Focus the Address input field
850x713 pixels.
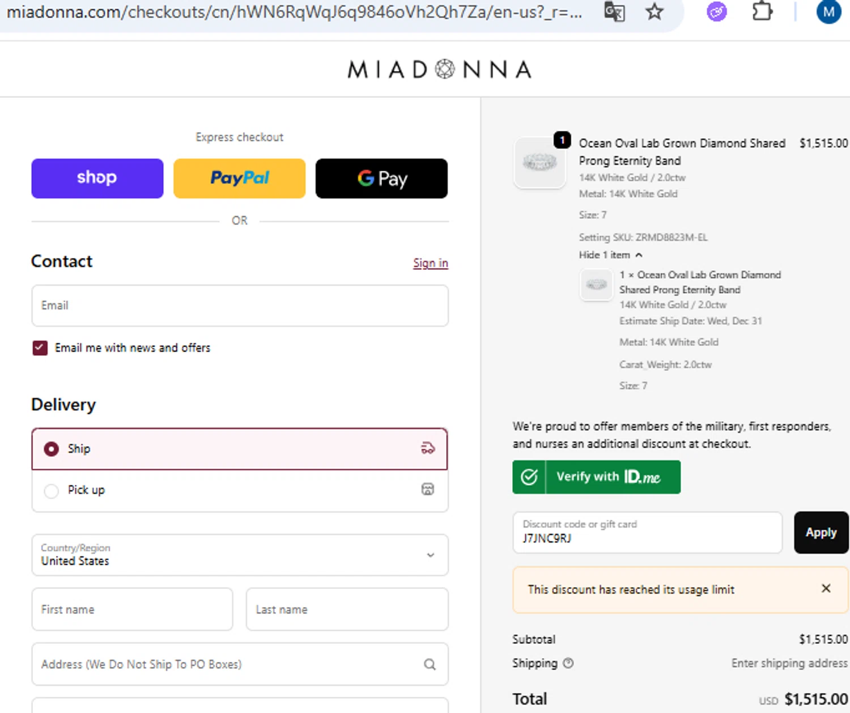point(240,664)
